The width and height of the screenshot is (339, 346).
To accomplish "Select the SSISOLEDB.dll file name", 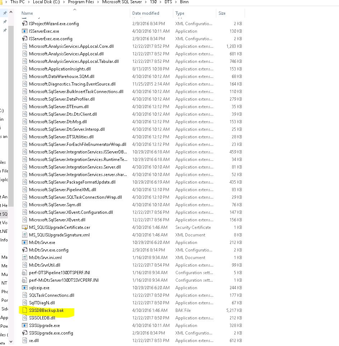I will coord(42,318).
